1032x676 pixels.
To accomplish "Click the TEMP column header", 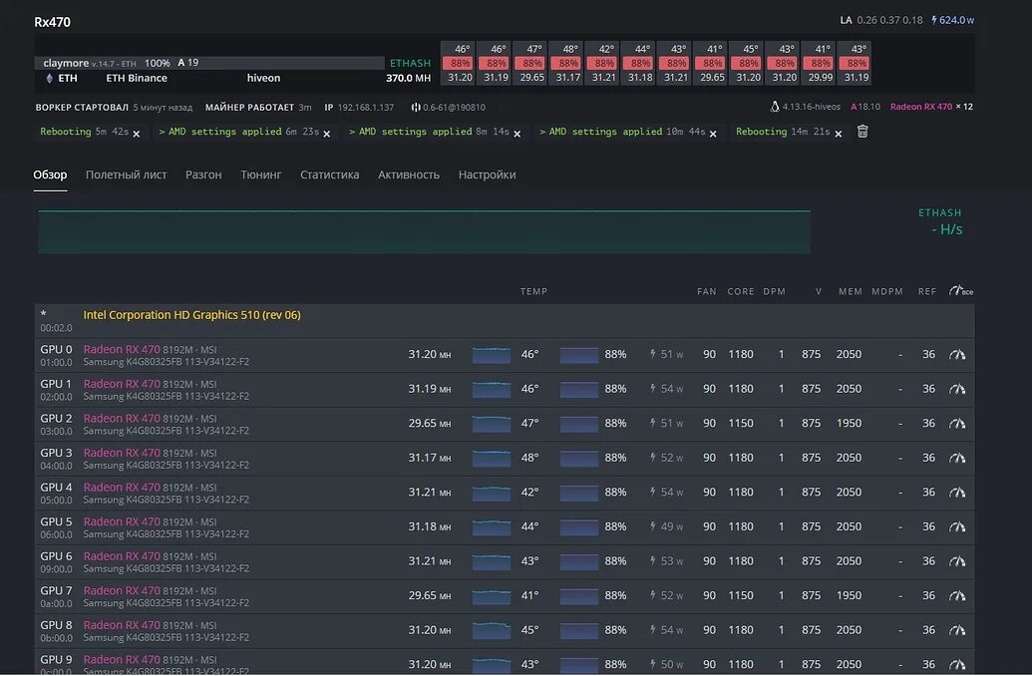I will [533, 291].
